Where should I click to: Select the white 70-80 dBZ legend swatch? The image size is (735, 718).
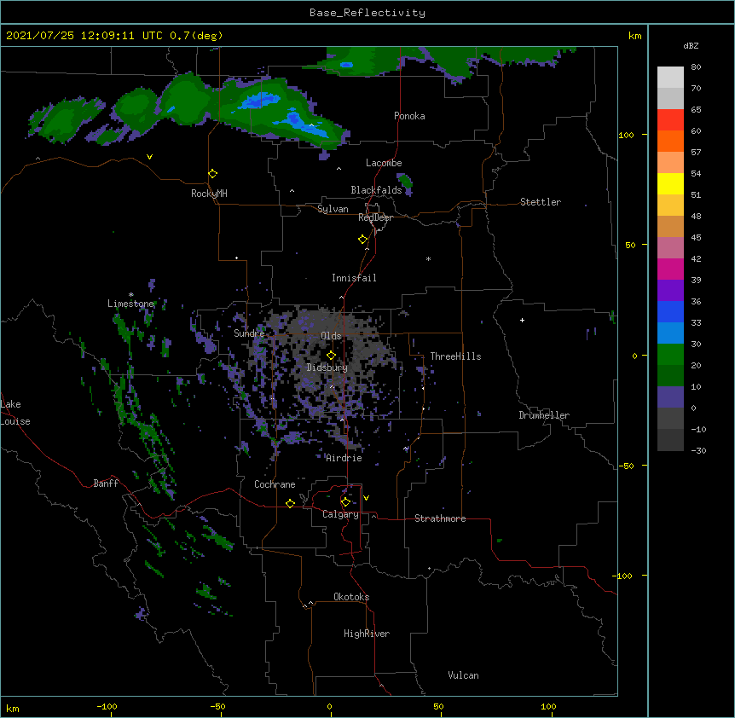pos(670,77)
